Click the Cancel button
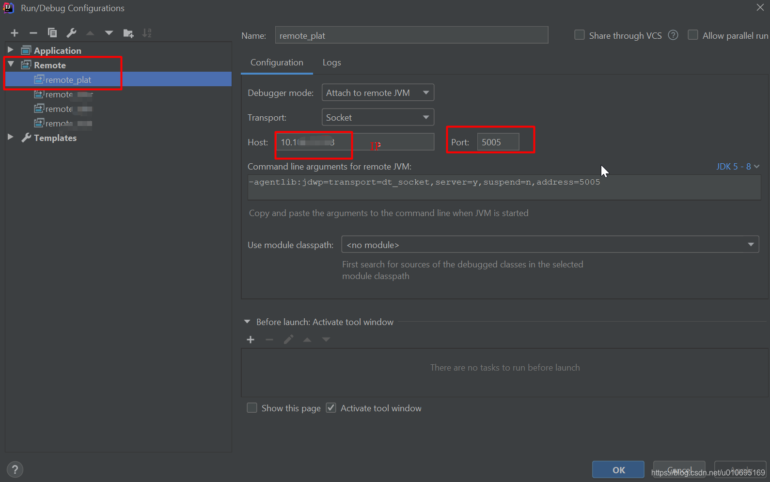Image resolution: width=770 pixels, height=482 pixels. tap(679, 469)
